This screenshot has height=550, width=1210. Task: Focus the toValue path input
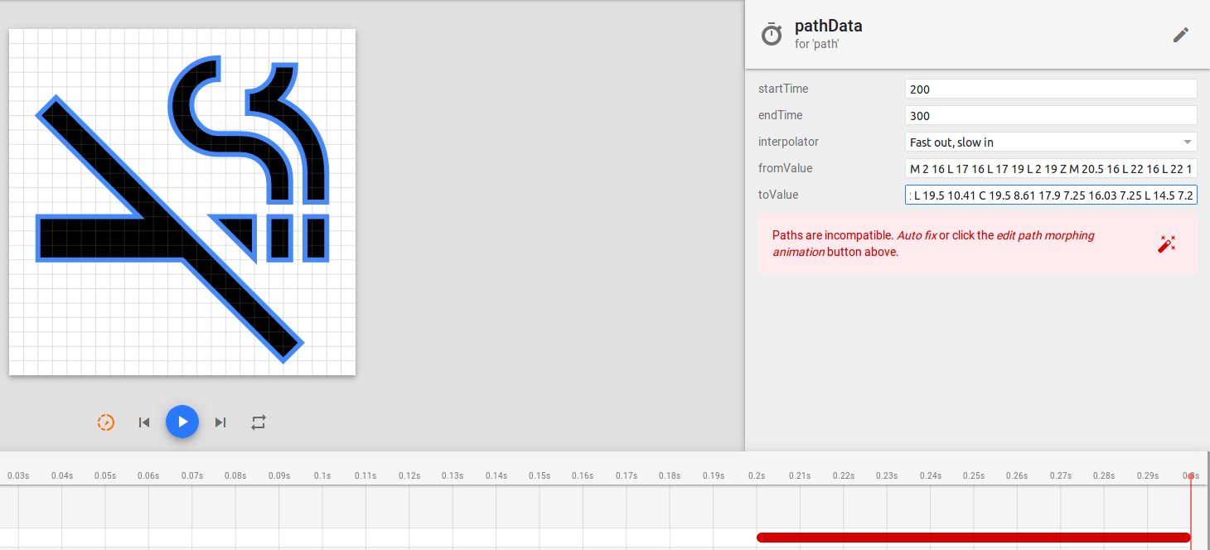pyautogui.click(x=1051, y=195)
